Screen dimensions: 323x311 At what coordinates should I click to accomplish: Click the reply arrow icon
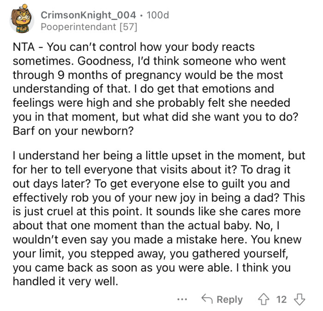pyautogui.click(x=206, y=299)
